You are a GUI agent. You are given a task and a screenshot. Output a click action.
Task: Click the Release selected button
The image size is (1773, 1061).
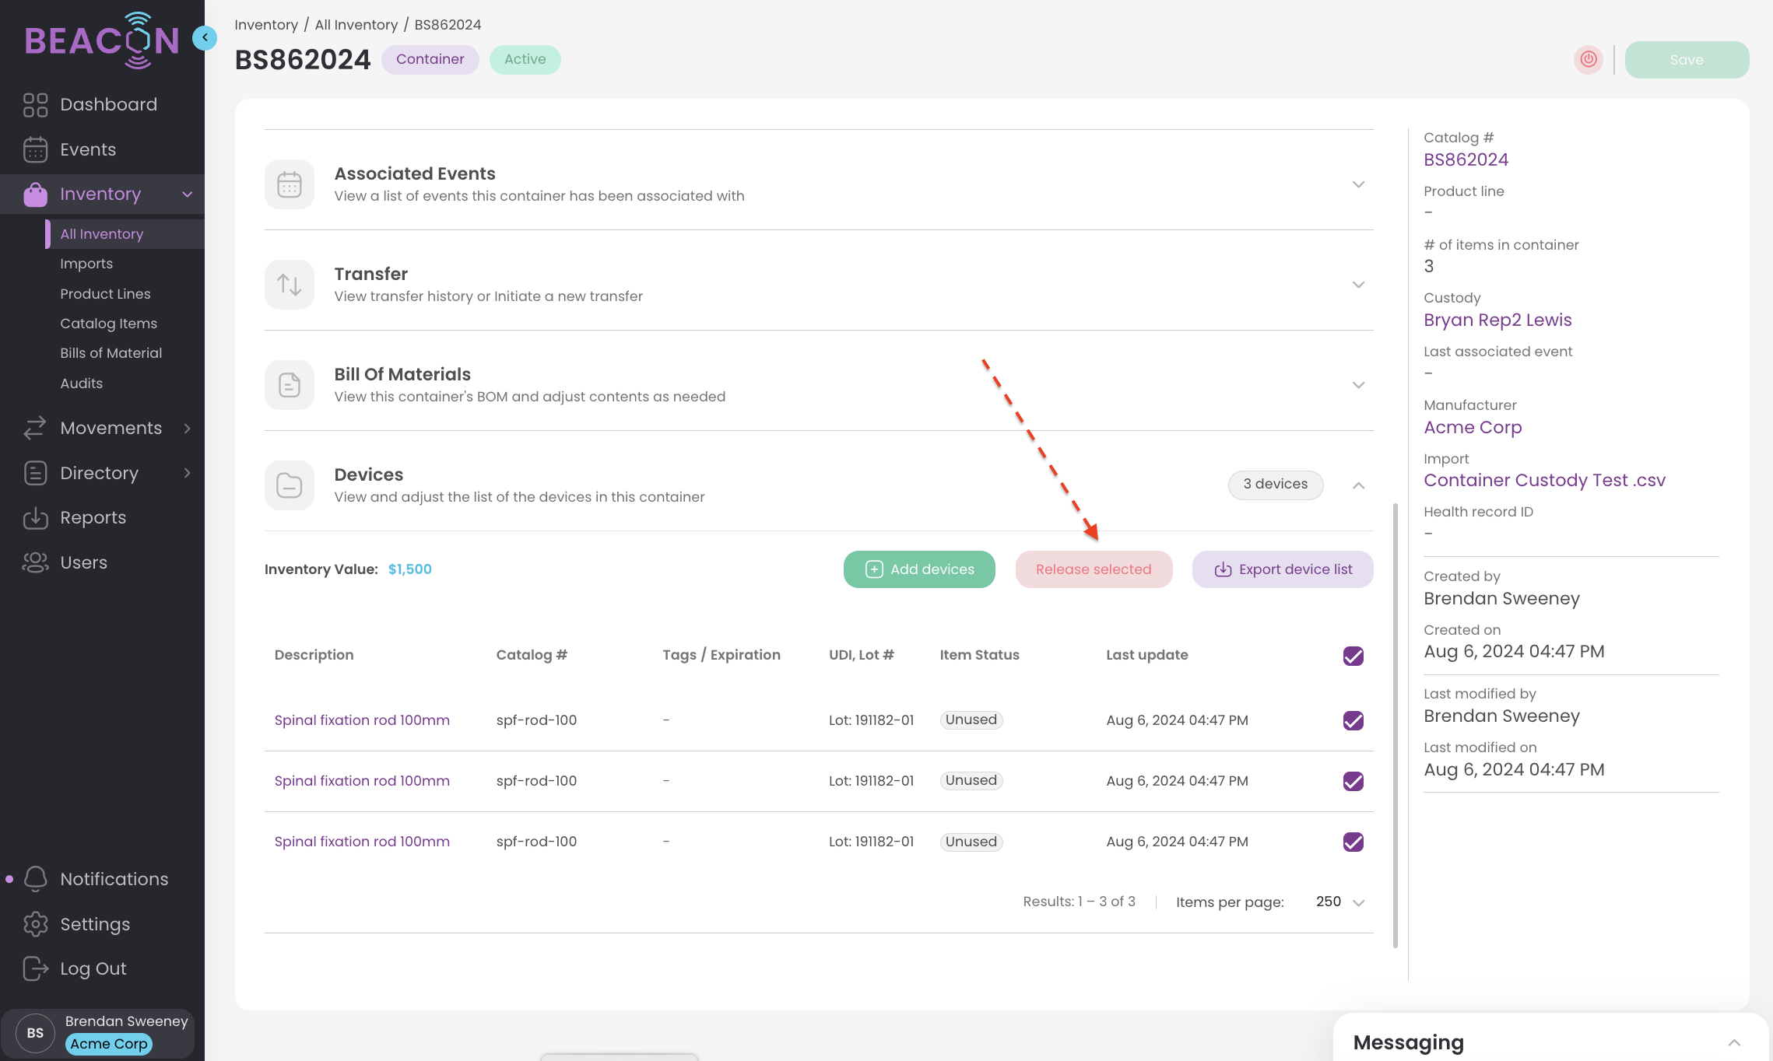(1093, 569)
